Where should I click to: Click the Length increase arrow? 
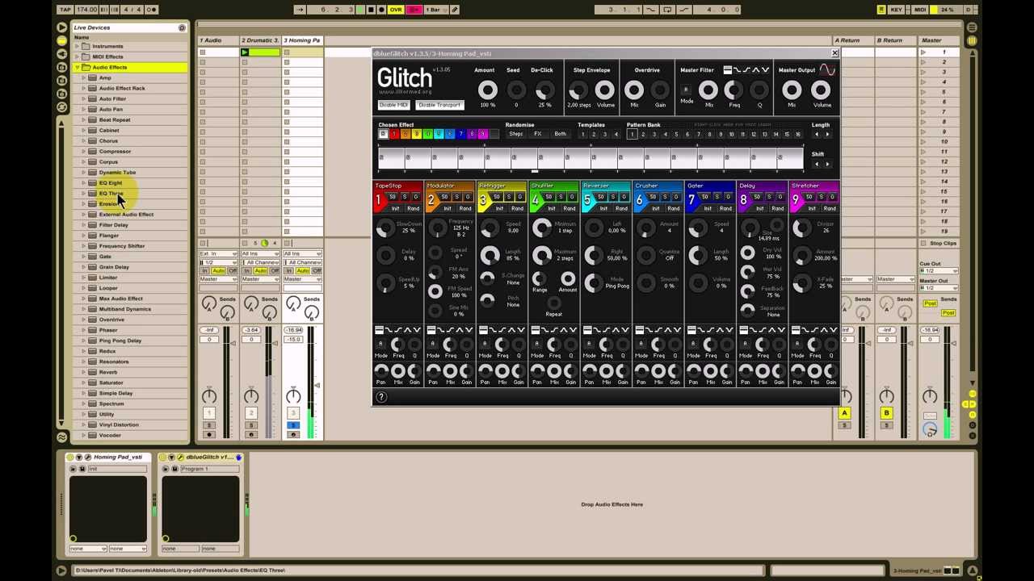click(827, 134)
